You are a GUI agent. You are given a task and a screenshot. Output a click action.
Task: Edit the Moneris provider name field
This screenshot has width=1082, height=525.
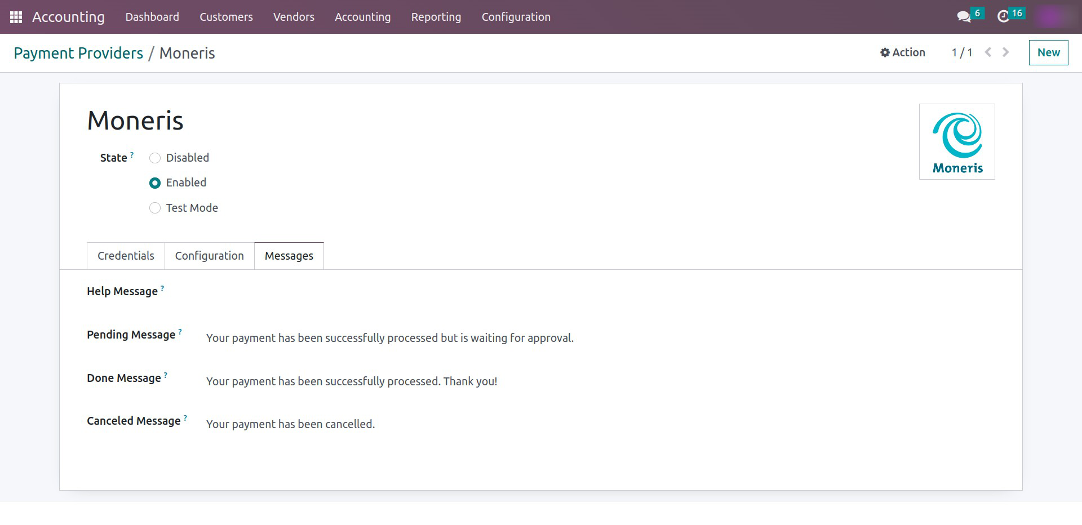point(135,121)
